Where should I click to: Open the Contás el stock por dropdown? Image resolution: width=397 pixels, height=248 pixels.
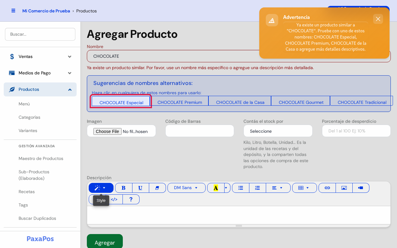tap(278, 131)
